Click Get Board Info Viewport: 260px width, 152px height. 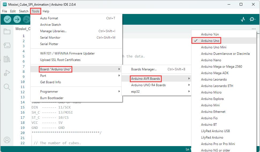tap(76, 82)
